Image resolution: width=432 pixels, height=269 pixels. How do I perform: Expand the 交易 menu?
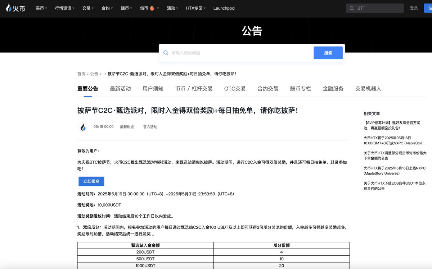88,8
